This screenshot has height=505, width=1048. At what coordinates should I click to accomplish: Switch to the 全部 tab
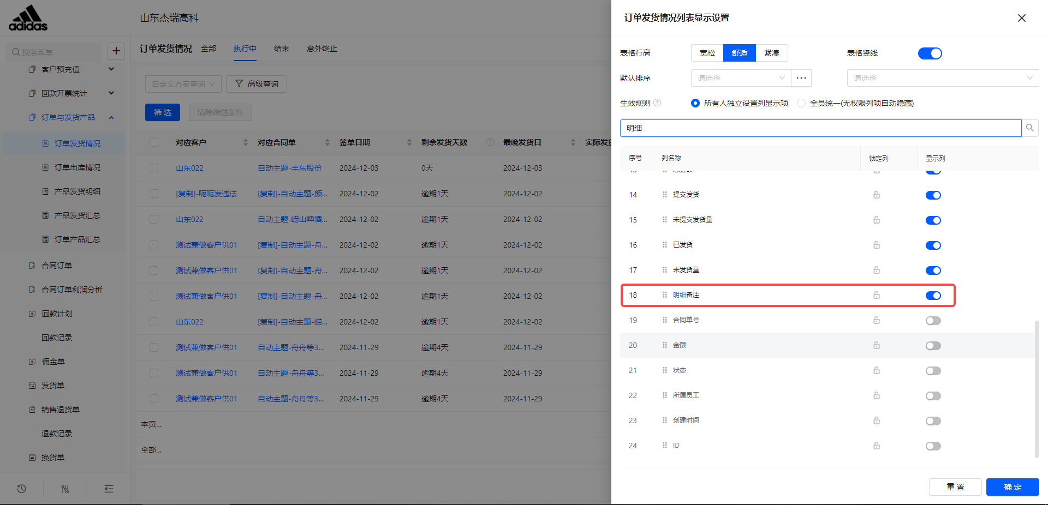click(209, 49)
